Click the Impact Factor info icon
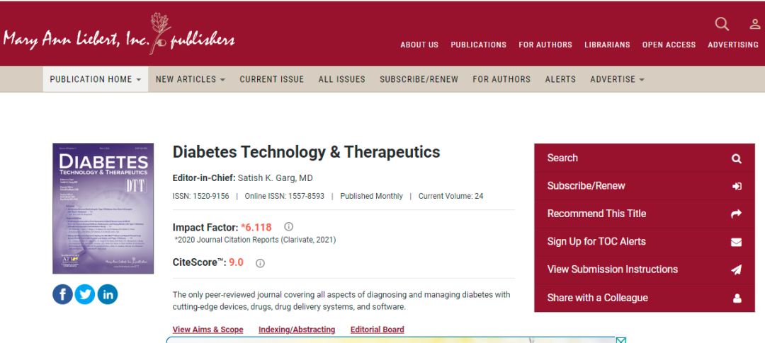The image size is (765, 343). (x=288, y=226)
